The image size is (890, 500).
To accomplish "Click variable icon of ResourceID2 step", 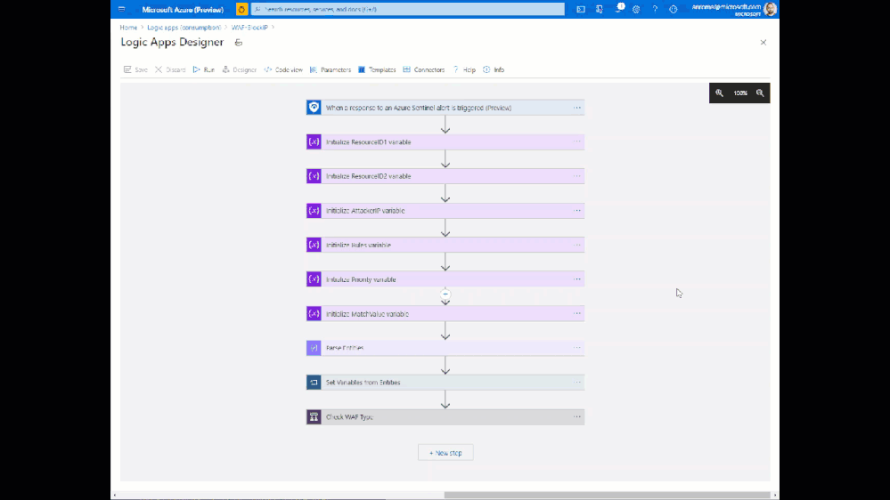I will [x=314, y=176].
